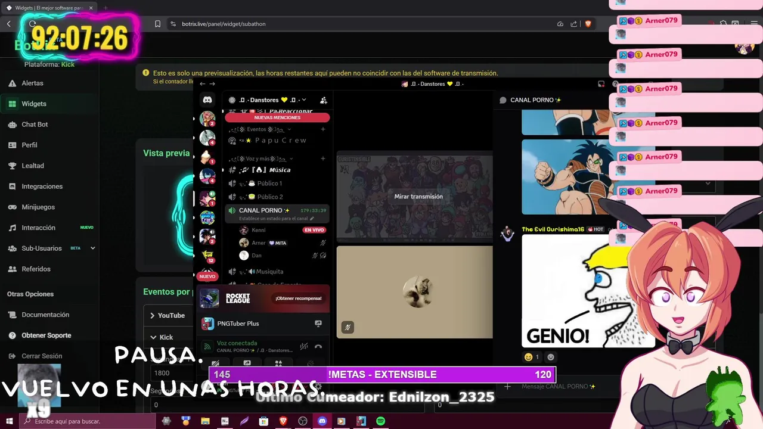Toggle Discord noise suppression icon
763x429 pixels.
pos(304,346)
